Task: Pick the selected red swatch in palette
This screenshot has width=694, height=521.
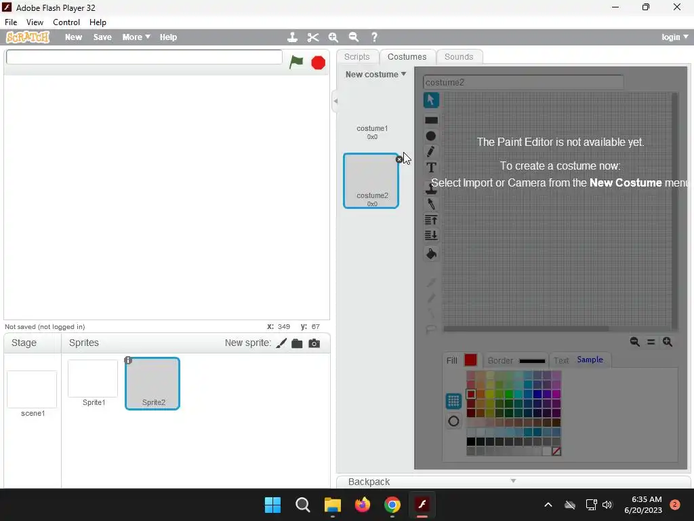Action: point(471,394)
